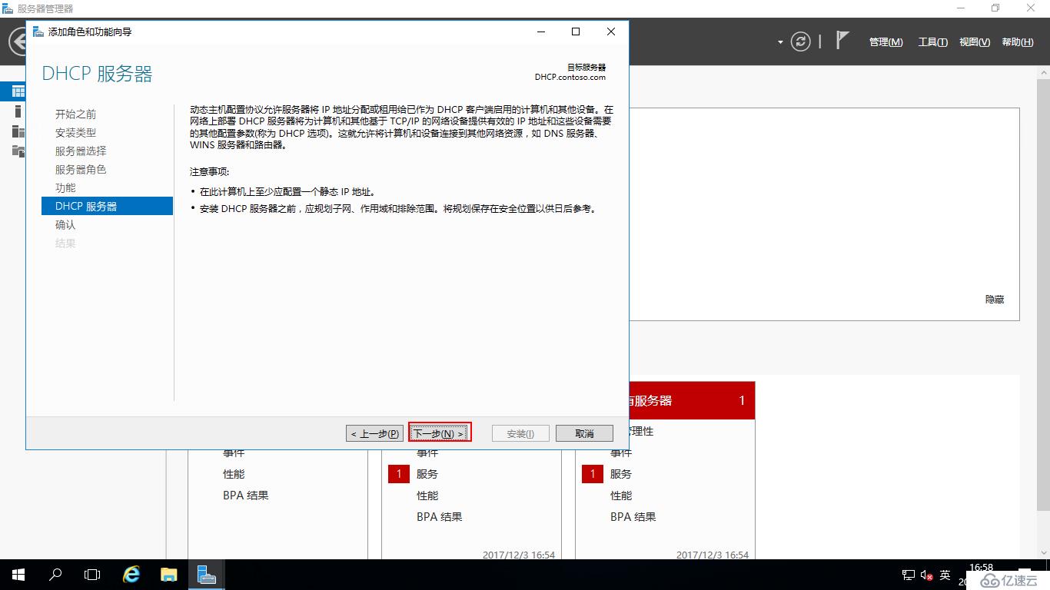
Task: Click red 1 badge in the middle tile
Action: (x=398, y=474)
